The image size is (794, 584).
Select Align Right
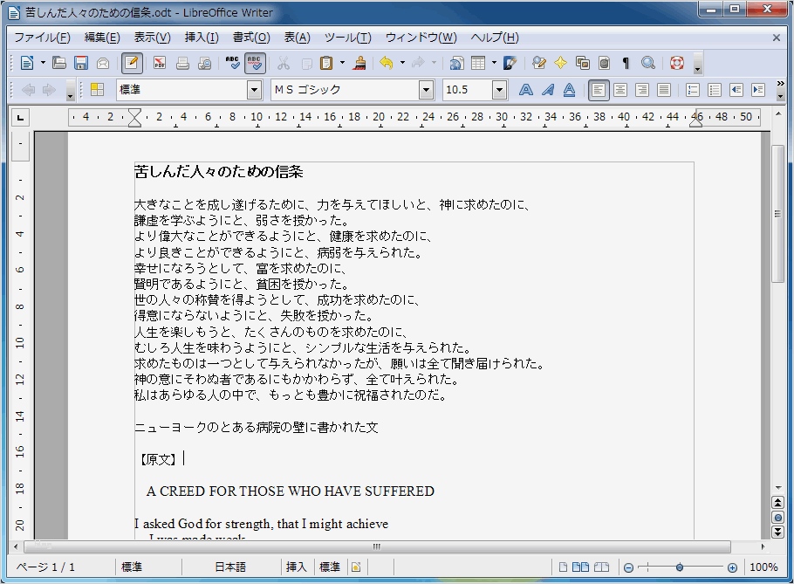point(641,90)
